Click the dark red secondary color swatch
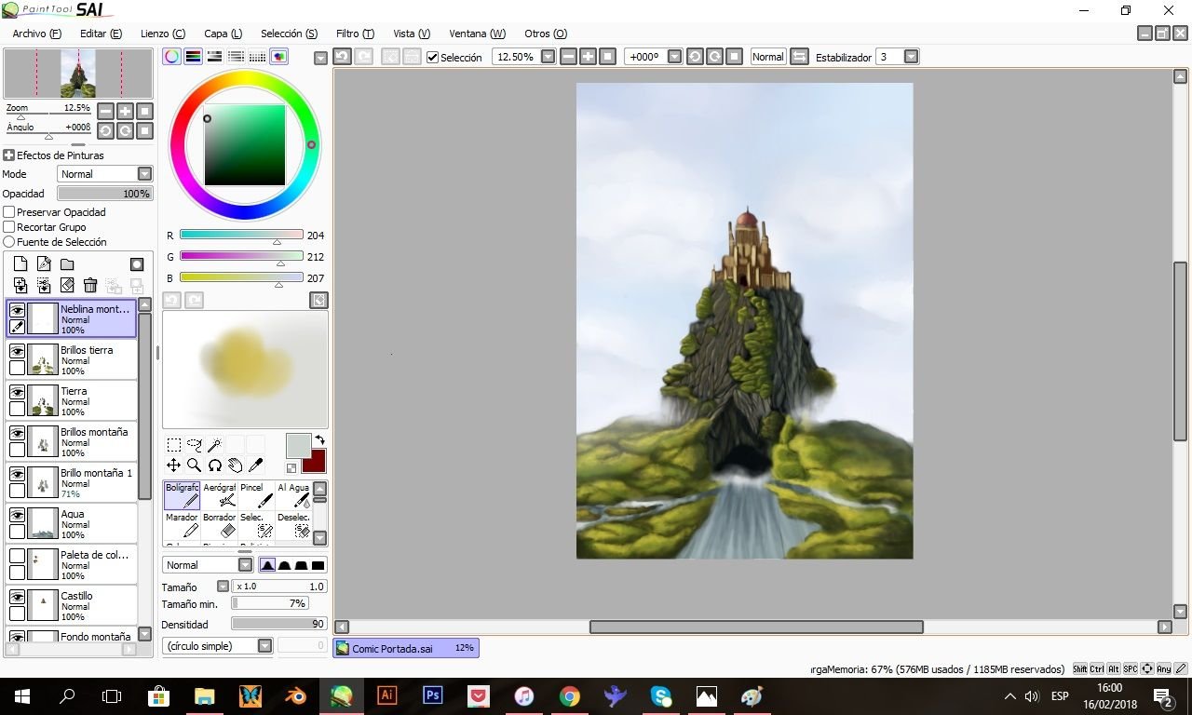This screenshot has width=1192, height=715. coord(314,461)
